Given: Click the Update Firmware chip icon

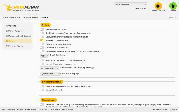Looking at the screenshot, I should [158, 6].
